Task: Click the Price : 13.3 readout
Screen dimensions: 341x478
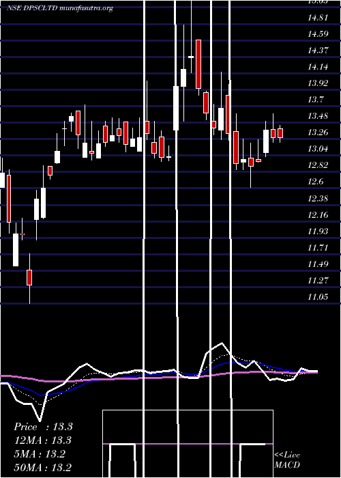Action: click(43, 427)
